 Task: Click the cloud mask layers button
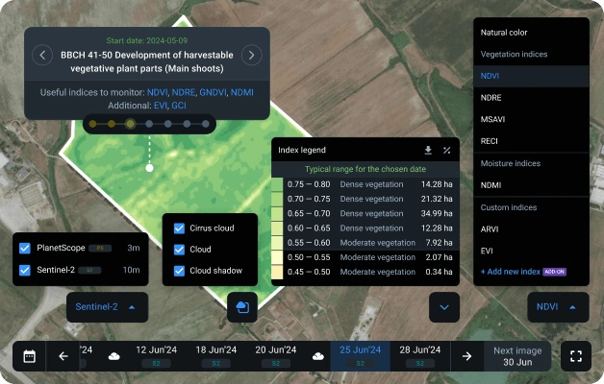242,307
